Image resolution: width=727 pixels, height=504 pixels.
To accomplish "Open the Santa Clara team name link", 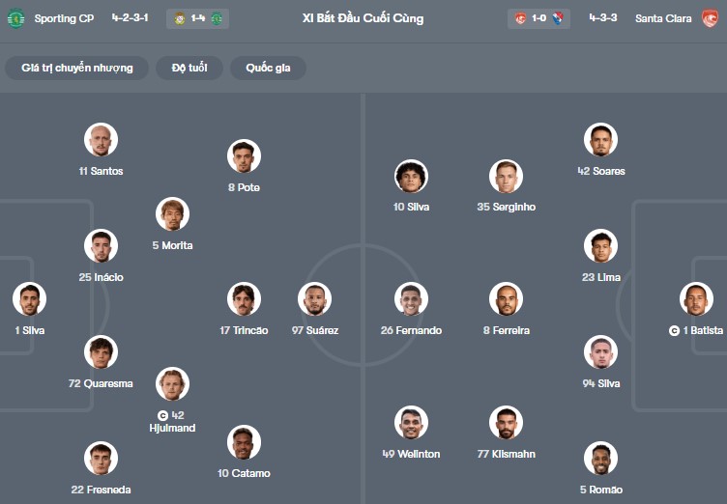I will (663, 18).
